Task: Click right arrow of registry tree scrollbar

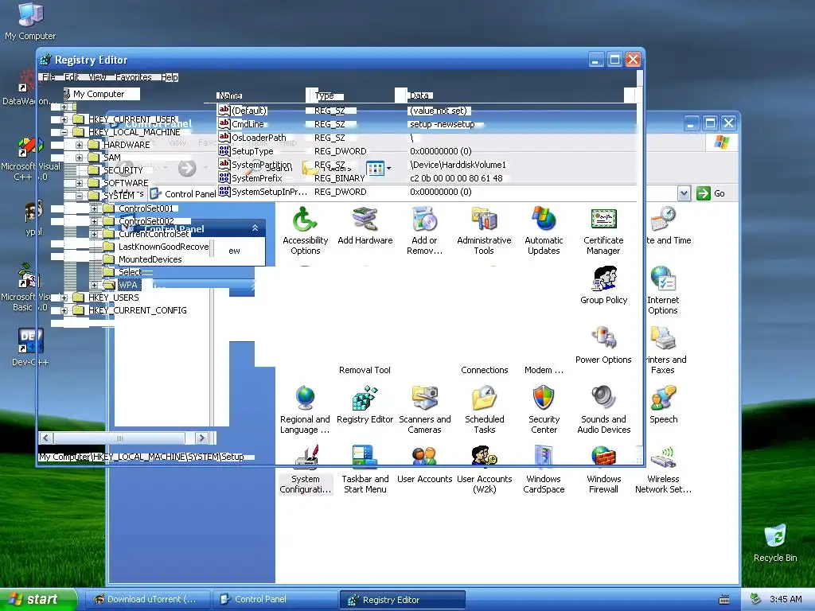Action: [201, 438]
